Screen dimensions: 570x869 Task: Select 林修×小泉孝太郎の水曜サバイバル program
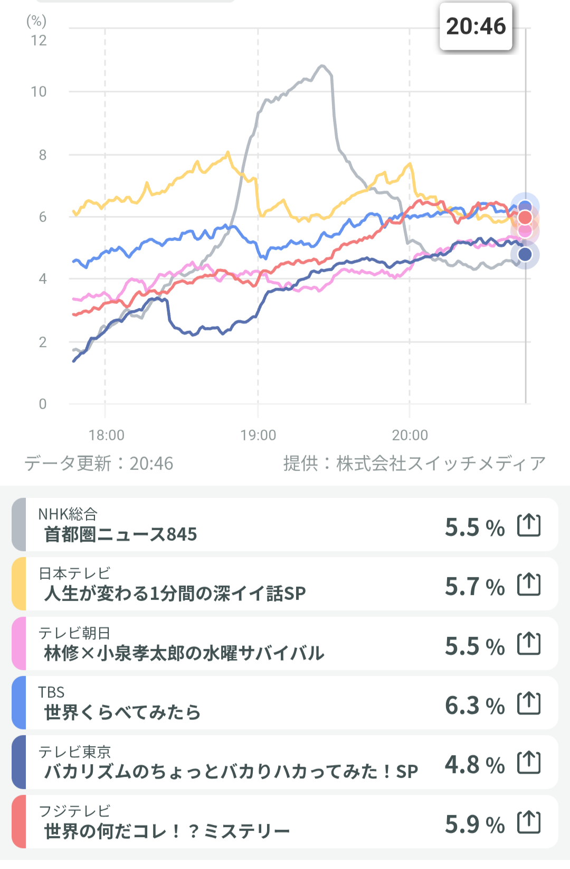coord(184,653)
